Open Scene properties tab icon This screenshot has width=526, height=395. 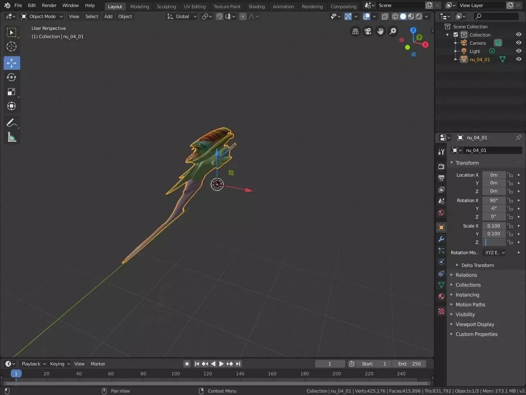click(x=441, y=201)
